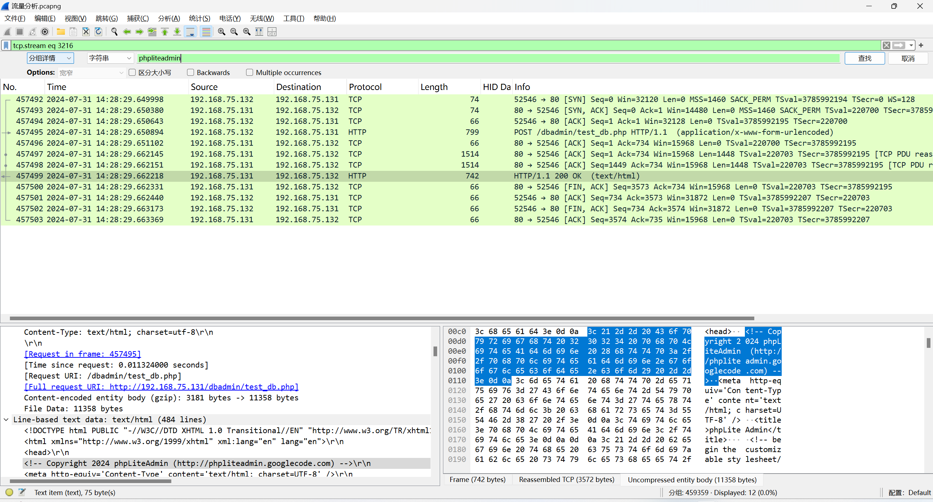Switch to Frame (742 bytes) tab

(x=478, y=479)
